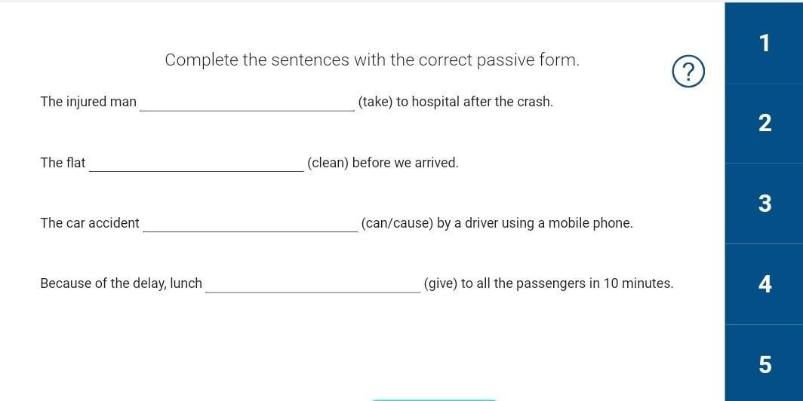The width and height of the screenshot is (803, 401).
Task: Click the '(take) to hospital after the crash' text
Action: [456, 102]
